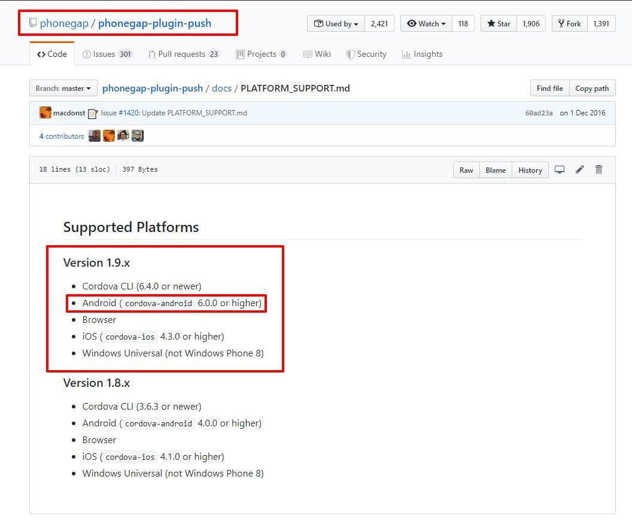Switch to the Projects tab
The height and width of the screenshot is (525, 632).
pos(261,54)
